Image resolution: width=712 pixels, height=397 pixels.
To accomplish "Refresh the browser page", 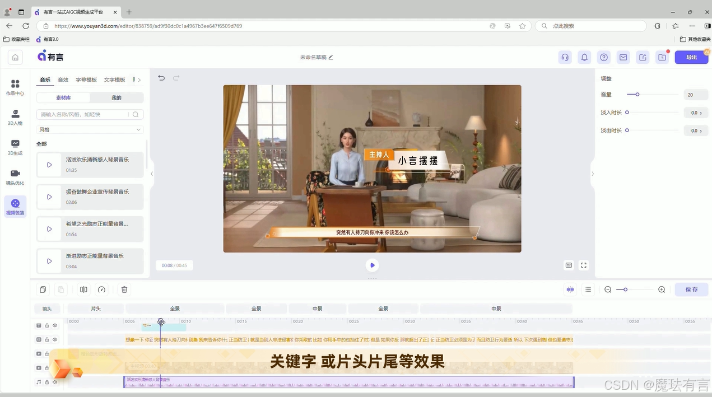I will (x=25, y=26).
